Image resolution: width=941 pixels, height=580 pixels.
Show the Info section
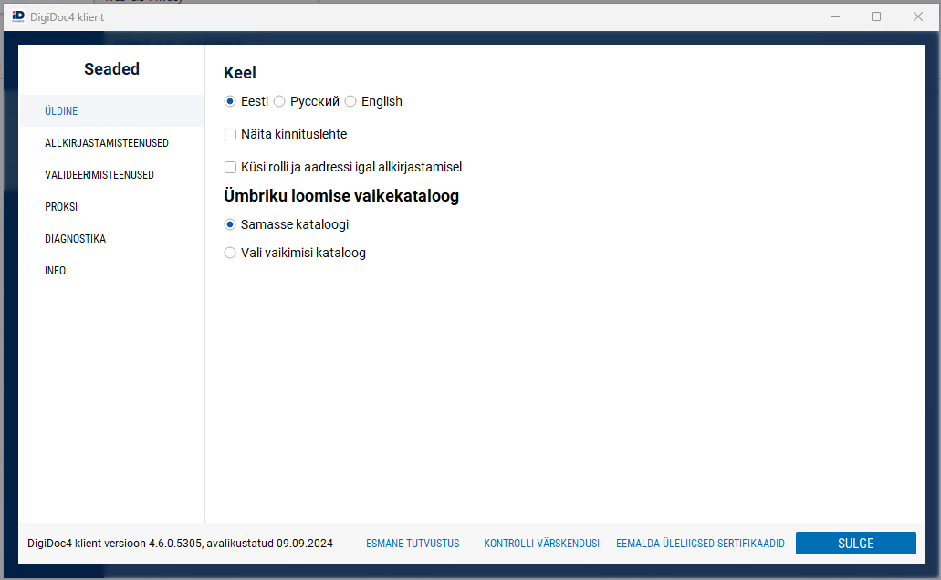coord(111,271)
